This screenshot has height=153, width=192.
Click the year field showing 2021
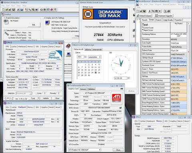tap(80, 57)
